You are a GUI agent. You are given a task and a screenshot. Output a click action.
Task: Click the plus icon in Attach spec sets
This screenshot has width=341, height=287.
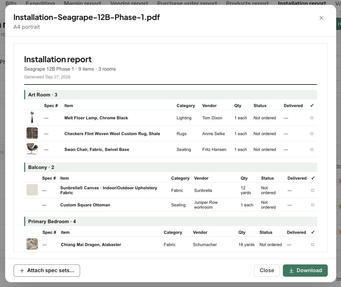(x=22, y=271)
